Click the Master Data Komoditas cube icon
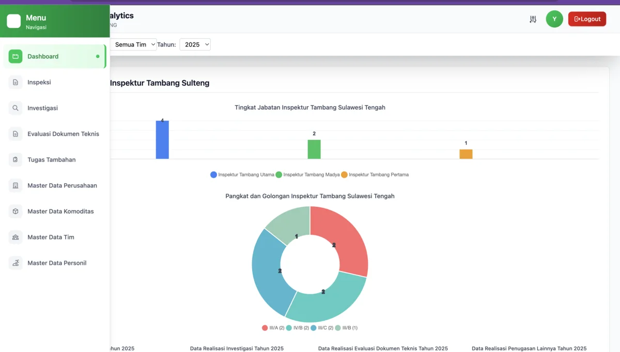Screen dimensions: 620x352 [x=16, y=211]
